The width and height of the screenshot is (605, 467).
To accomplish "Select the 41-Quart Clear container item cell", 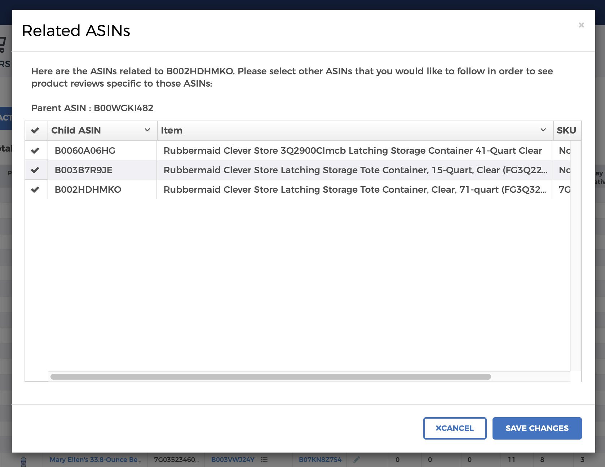I will pos(354,150).
